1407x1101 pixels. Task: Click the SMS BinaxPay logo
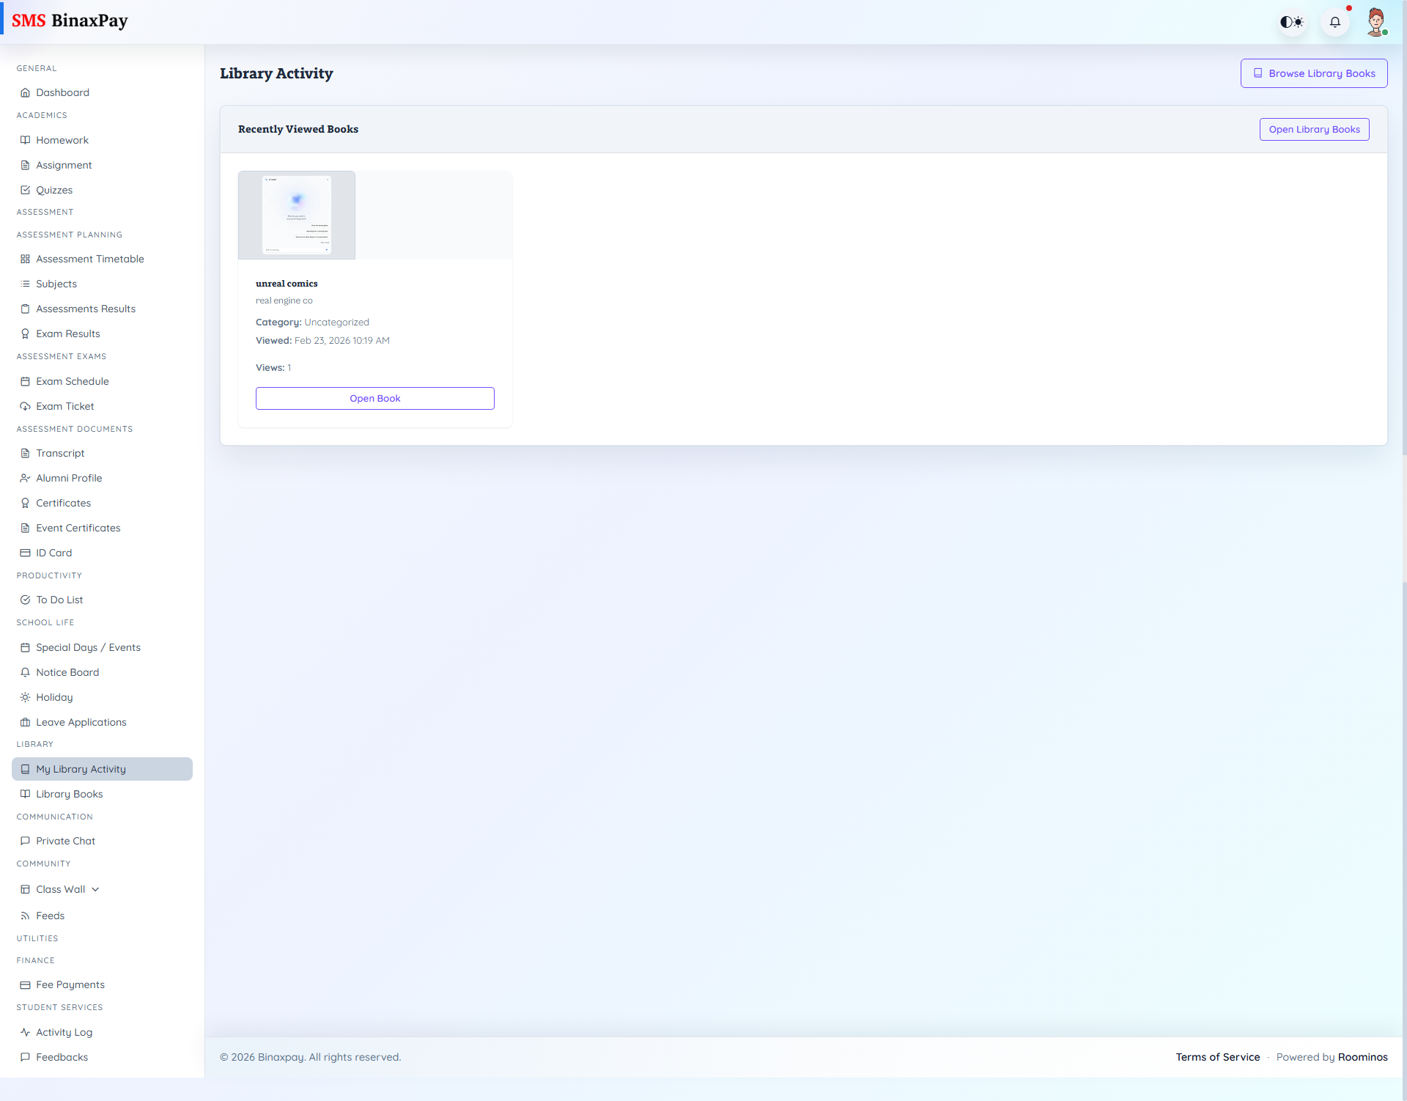[70, 21]
